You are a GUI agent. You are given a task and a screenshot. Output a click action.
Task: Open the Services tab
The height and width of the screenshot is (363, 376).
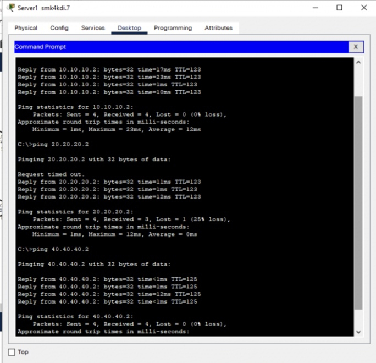click(x=93, y=28)
